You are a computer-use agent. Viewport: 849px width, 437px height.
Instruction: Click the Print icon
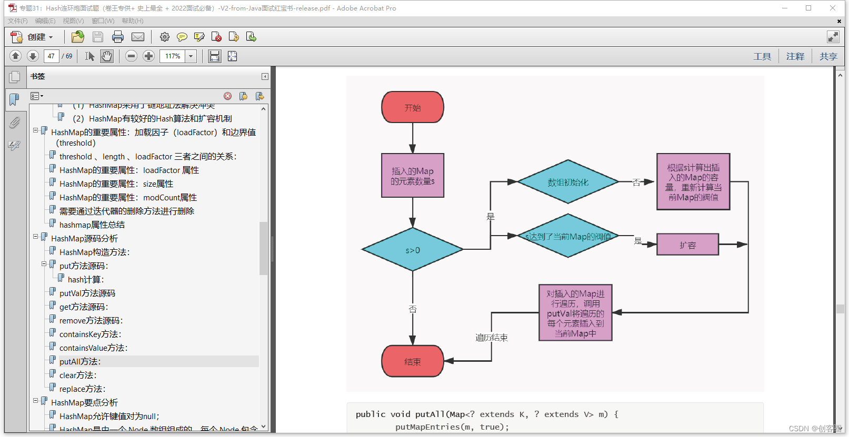tap(118, 37)
